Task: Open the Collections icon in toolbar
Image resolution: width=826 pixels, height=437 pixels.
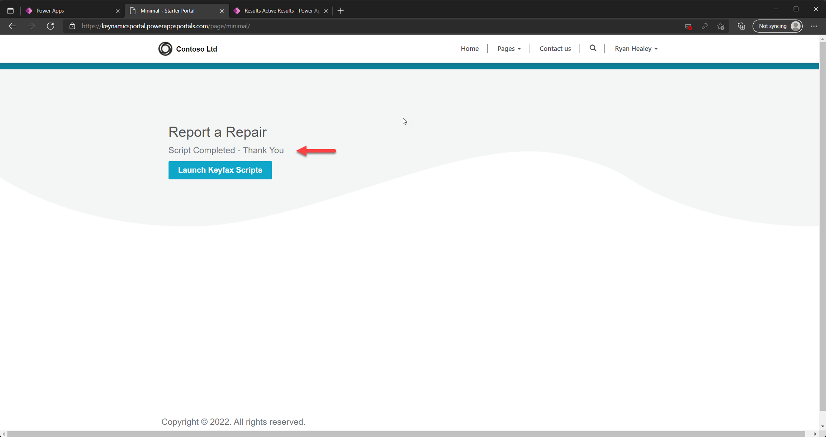Action: 741,26
